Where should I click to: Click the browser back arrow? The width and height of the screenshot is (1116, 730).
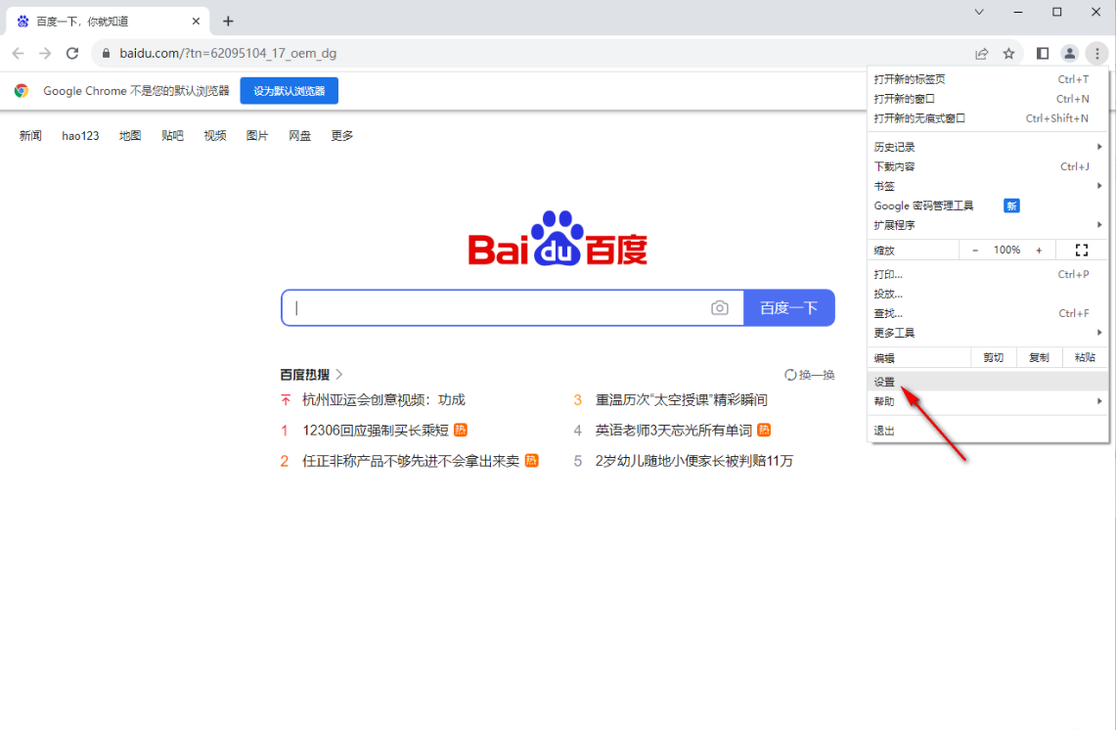[19, 54]
